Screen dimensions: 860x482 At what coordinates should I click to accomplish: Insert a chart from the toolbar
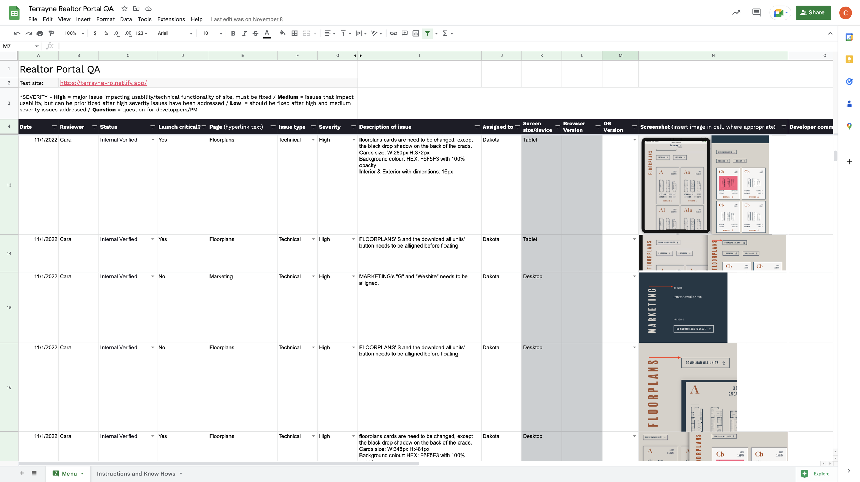(416, 33)
